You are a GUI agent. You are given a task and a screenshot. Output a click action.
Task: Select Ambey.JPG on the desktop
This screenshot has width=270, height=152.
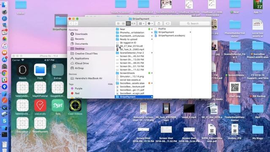pos(235,130)
